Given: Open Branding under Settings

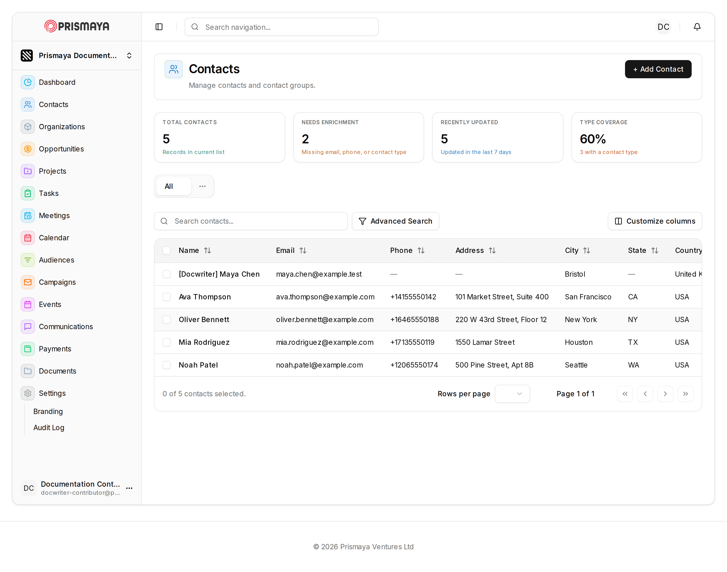Looking at the screenshot, I should pos(48,412).
